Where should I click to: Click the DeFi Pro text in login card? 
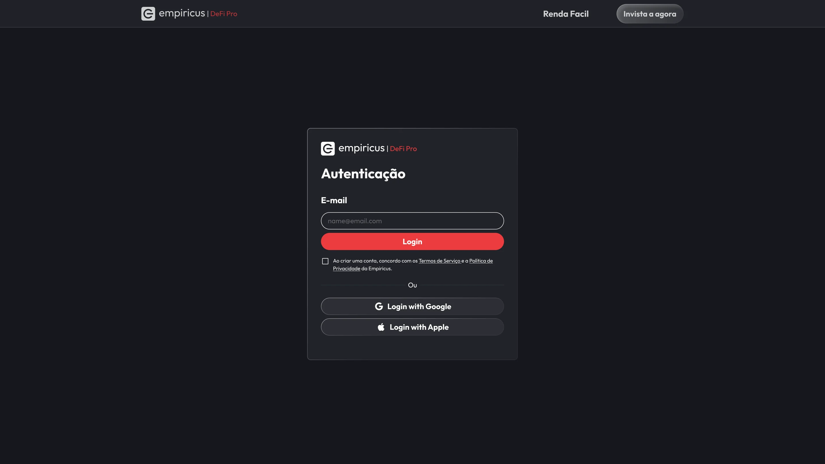coord(403,149)
